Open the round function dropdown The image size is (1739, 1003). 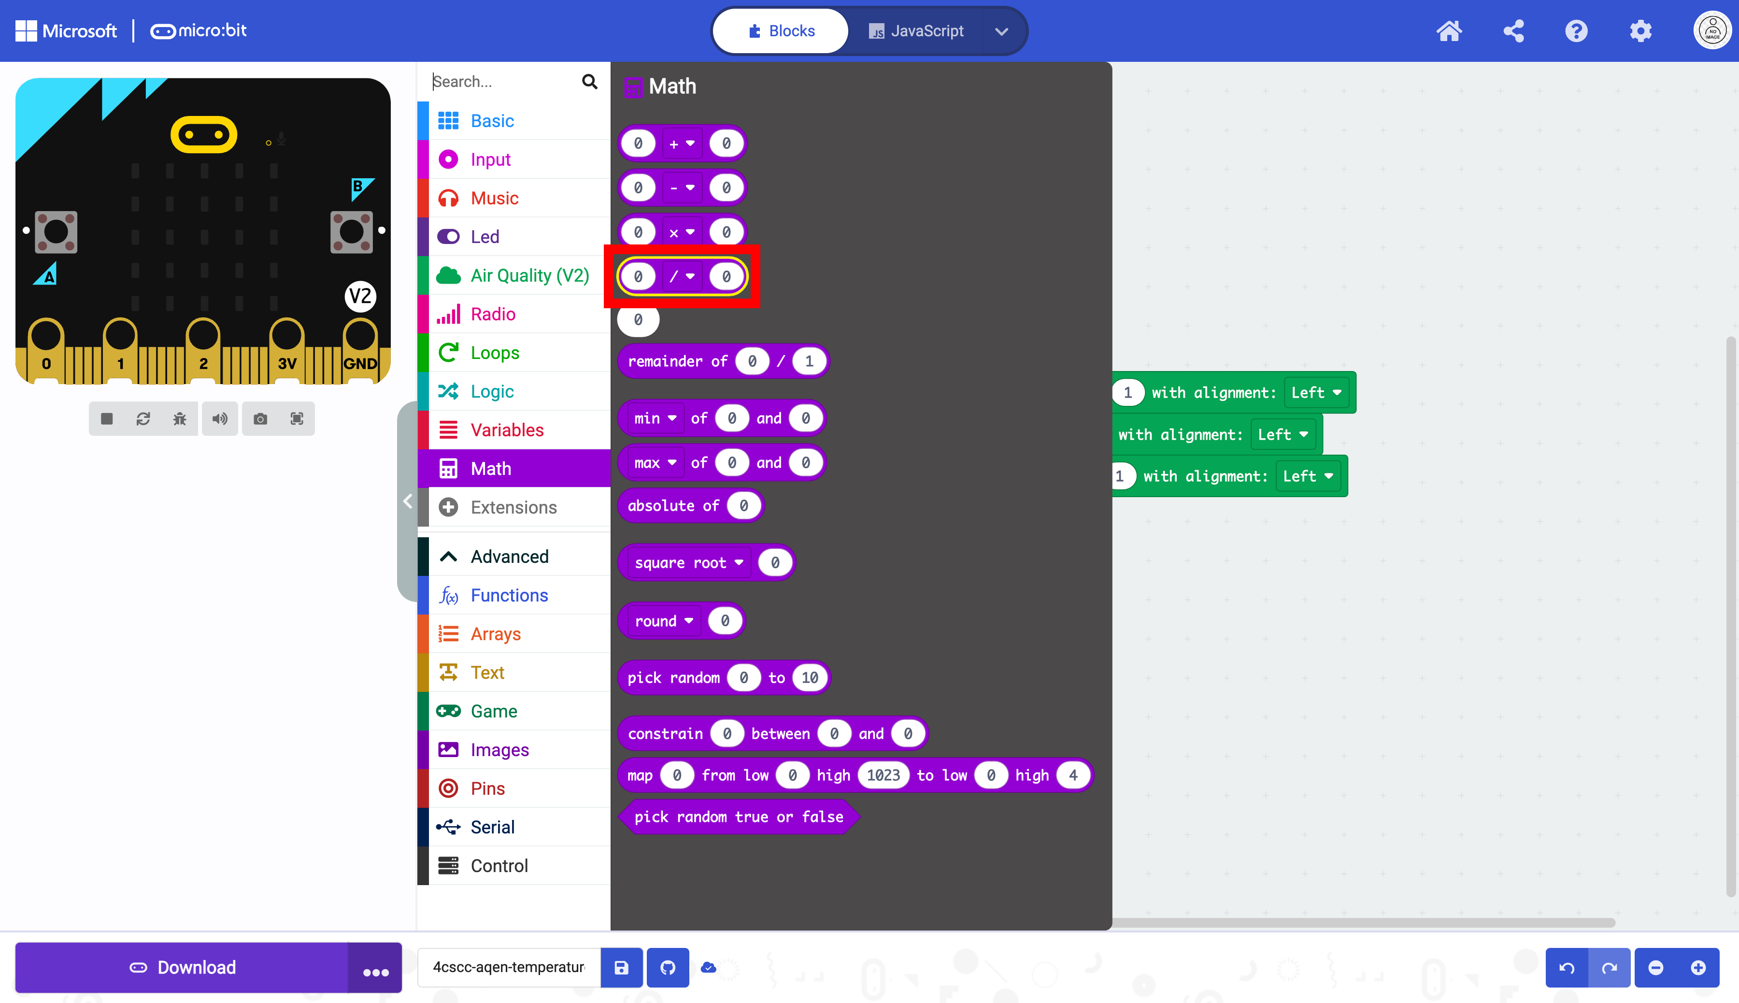click(x=664, y=621)
